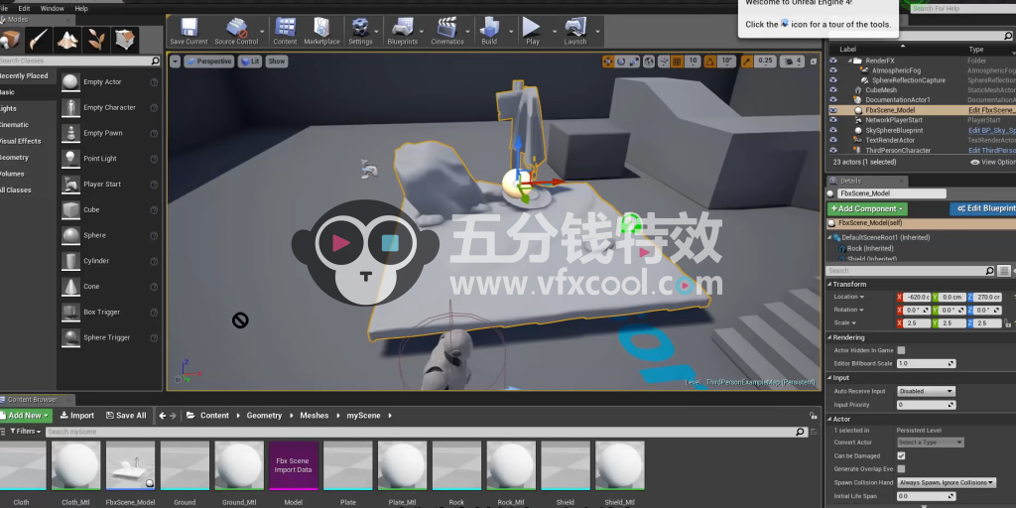Select the FbxScene_Model asset thumbnail
Image resolution: width=1016 pixels, height=508 pixels.
click(x=130, y=465)
